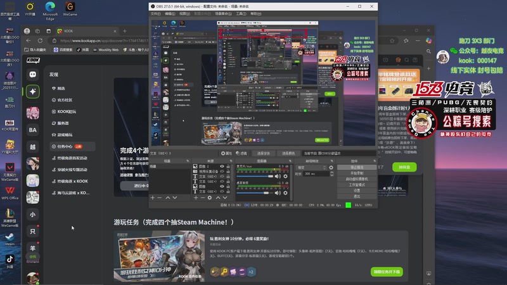Toggle lock on 图像 2 source
Image resolution: width=507 pixels, height=285 pixels.
[x=228, y=167]
